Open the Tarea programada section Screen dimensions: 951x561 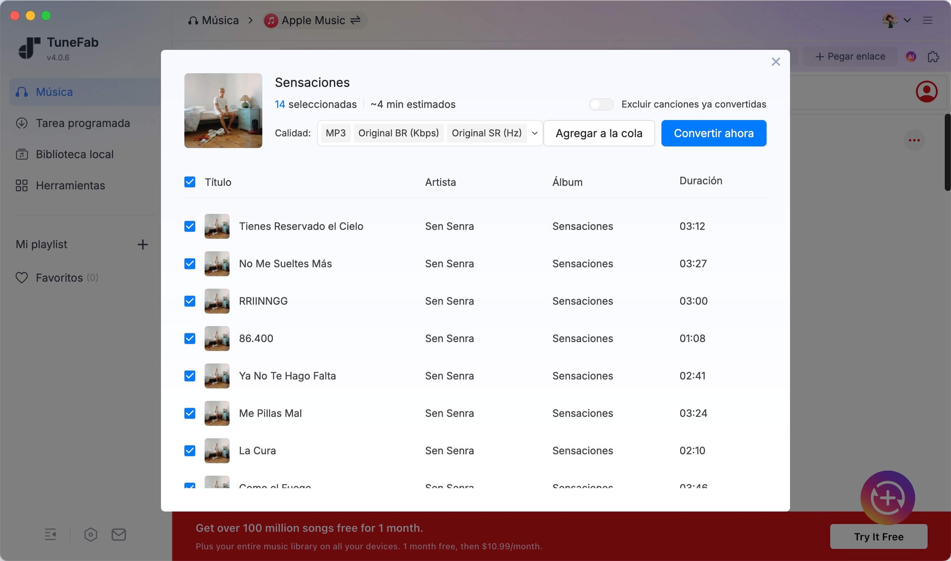pos(83,123)
